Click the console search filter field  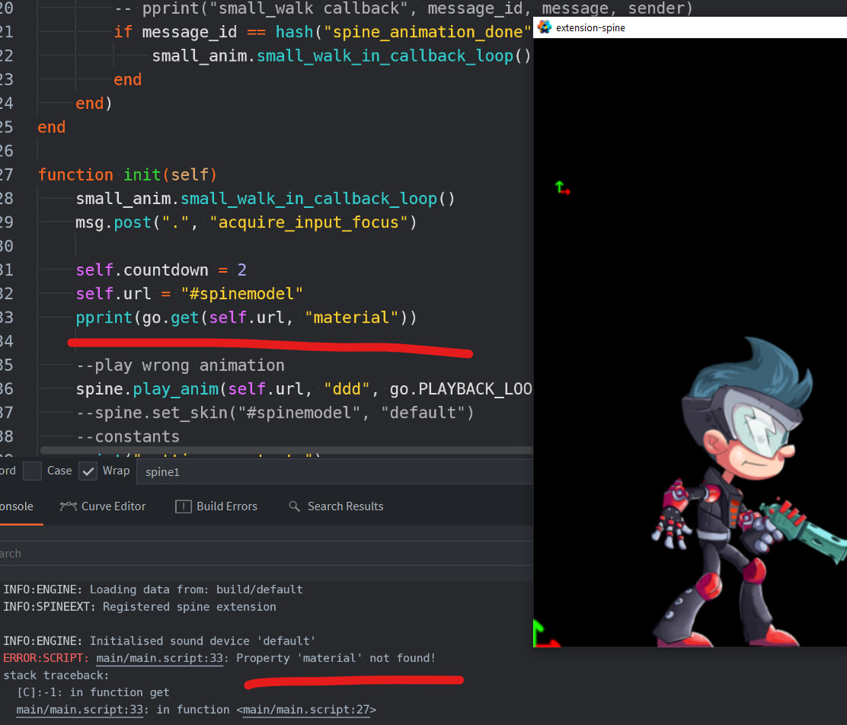click(267, 553)
